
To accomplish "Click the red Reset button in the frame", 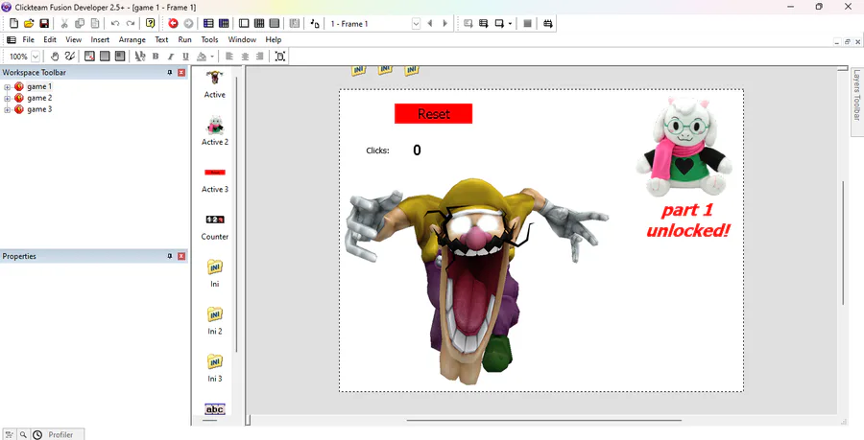I will [433, 113].
